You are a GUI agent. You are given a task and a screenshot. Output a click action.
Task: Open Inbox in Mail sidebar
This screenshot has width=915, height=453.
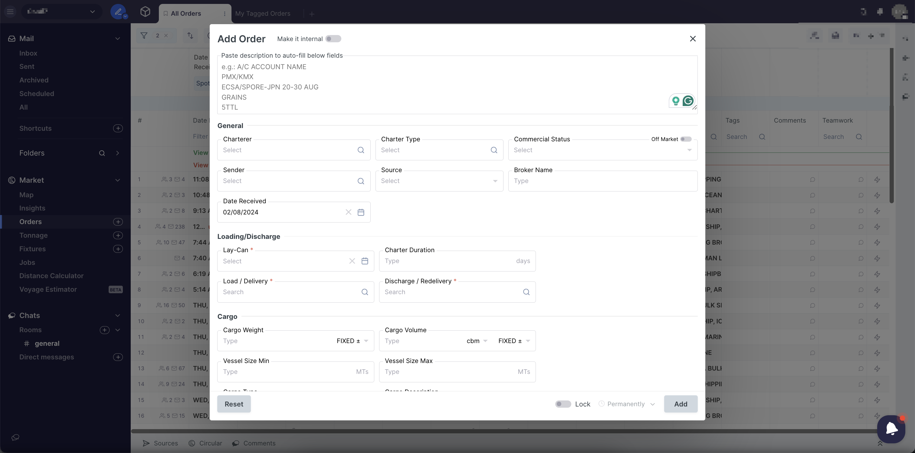[x=28, y=53]
